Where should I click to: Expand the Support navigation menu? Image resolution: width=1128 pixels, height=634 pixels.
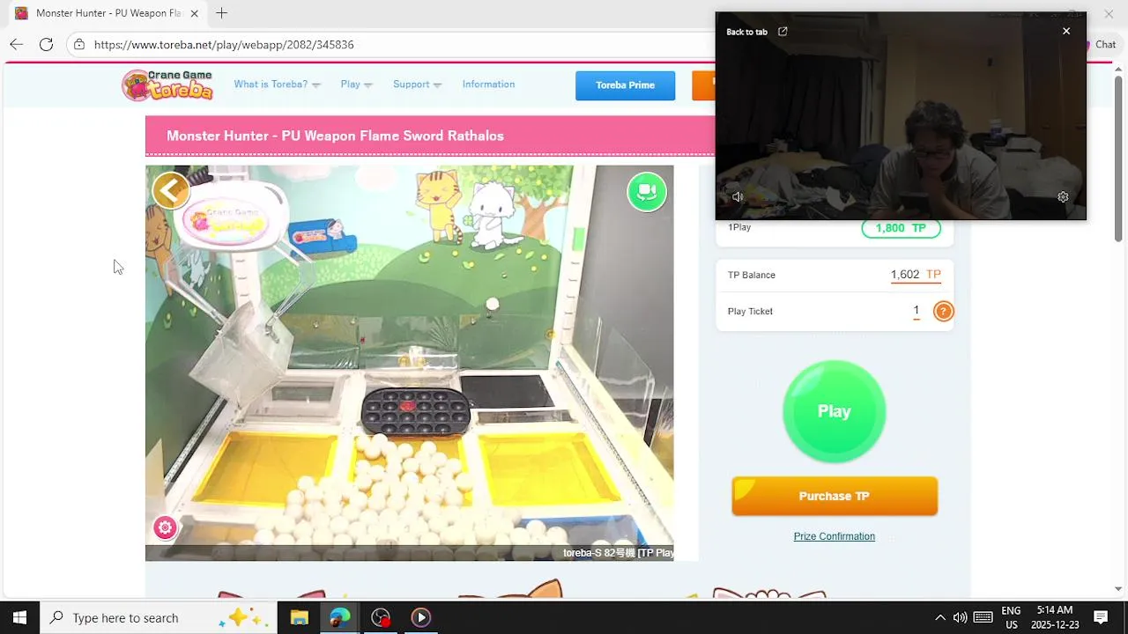point(417,85)
